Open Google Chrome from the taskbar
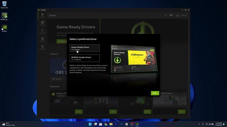Viewport: 227px width, 127px height. 106,124
